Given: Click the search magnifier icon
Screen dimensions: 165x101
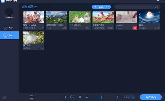Looking at the screenshot, I should (156, 7).
